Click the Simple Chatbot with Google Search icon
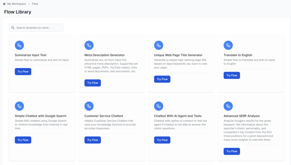Viewport: 291px width, 165px height. click(x=19, y=106)
